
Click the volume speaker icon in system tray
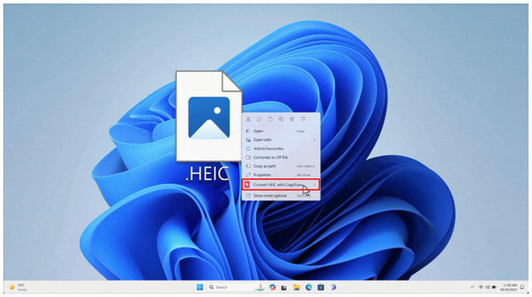pyautogui.click(x=487, y=287)
